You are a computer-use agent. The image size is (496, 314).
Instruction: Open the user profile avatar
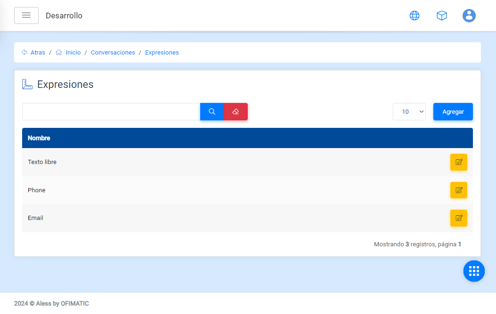pos(469,16)
